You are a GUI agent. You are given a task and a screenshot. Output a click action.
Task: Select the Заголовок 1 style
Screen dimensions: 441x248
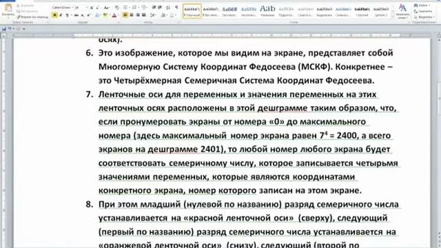(229, 11)
